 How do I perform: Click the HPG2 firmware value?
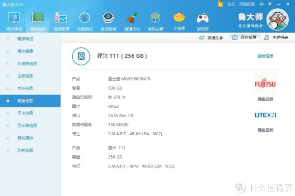click(113, 106)
